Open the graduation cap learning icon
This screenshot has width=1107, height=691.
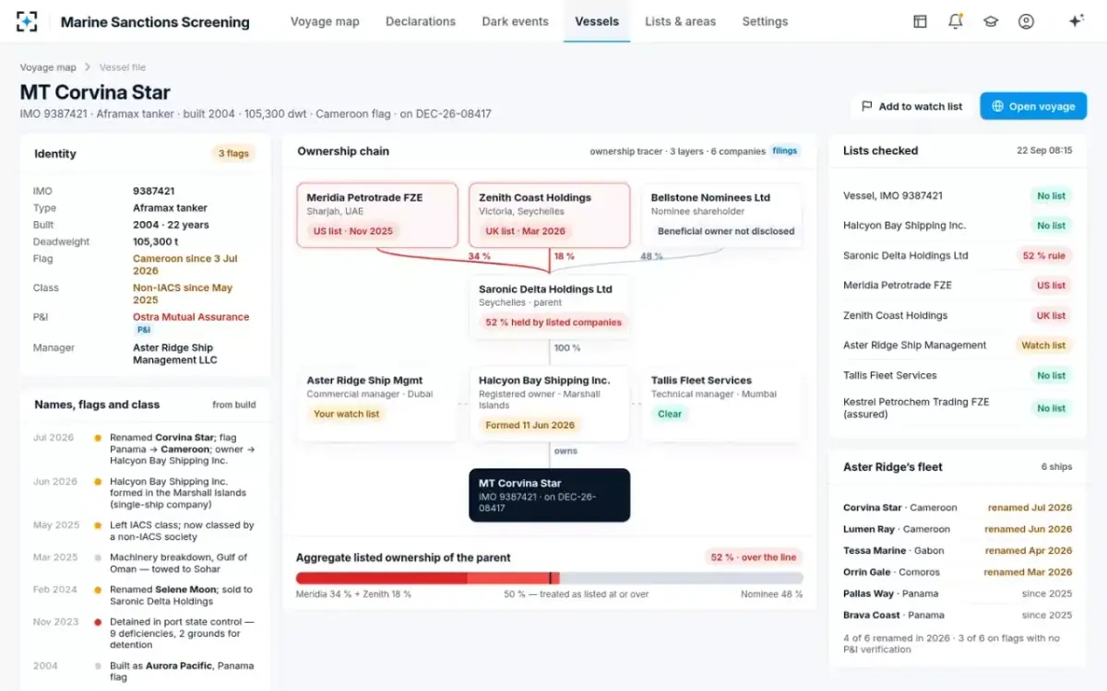point(991,21)
